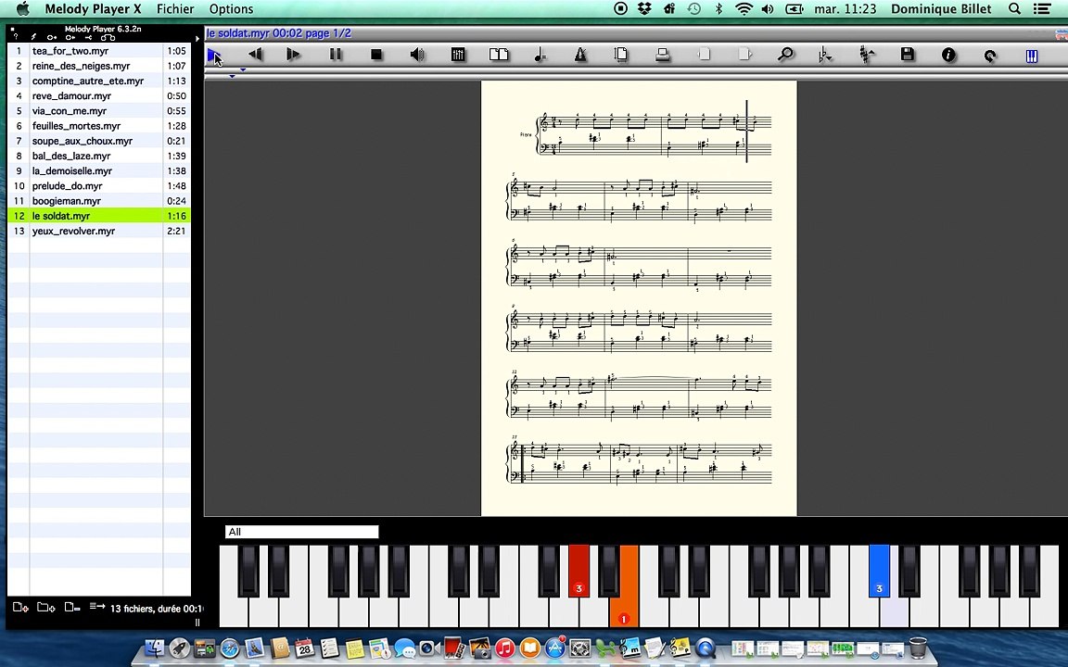Click the headphones-like icon in playlist header
The width and height of the screenshot is (1068, 667).
(108, 37)
